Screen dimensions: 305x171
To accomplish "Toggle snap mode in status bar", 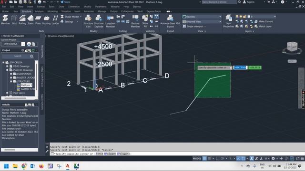I will (209, 159).
